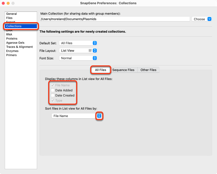217x174 pixels.
Task: Open the Default Set dropdown
Action: tap(78, 43)
